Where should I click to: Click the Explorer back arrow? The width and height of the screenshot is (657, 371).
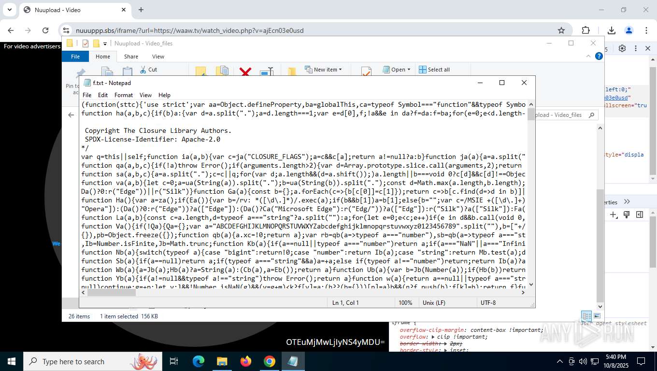coord(71,115)
